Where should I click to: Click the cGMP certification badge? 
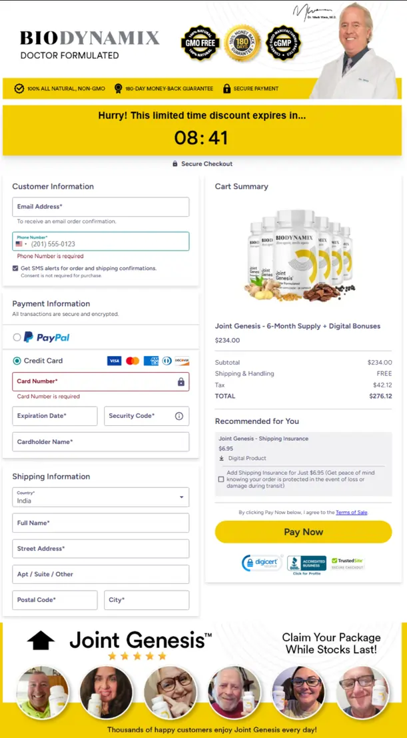click(x=284, y=43)
